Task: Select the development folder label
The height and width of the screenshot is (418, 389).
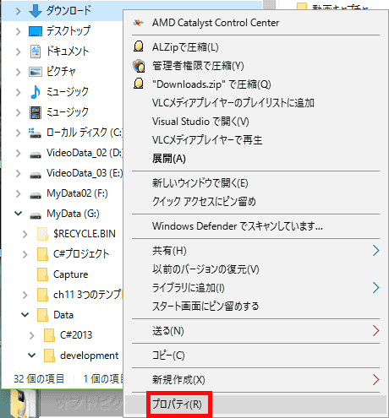Action: coord(89,356)
